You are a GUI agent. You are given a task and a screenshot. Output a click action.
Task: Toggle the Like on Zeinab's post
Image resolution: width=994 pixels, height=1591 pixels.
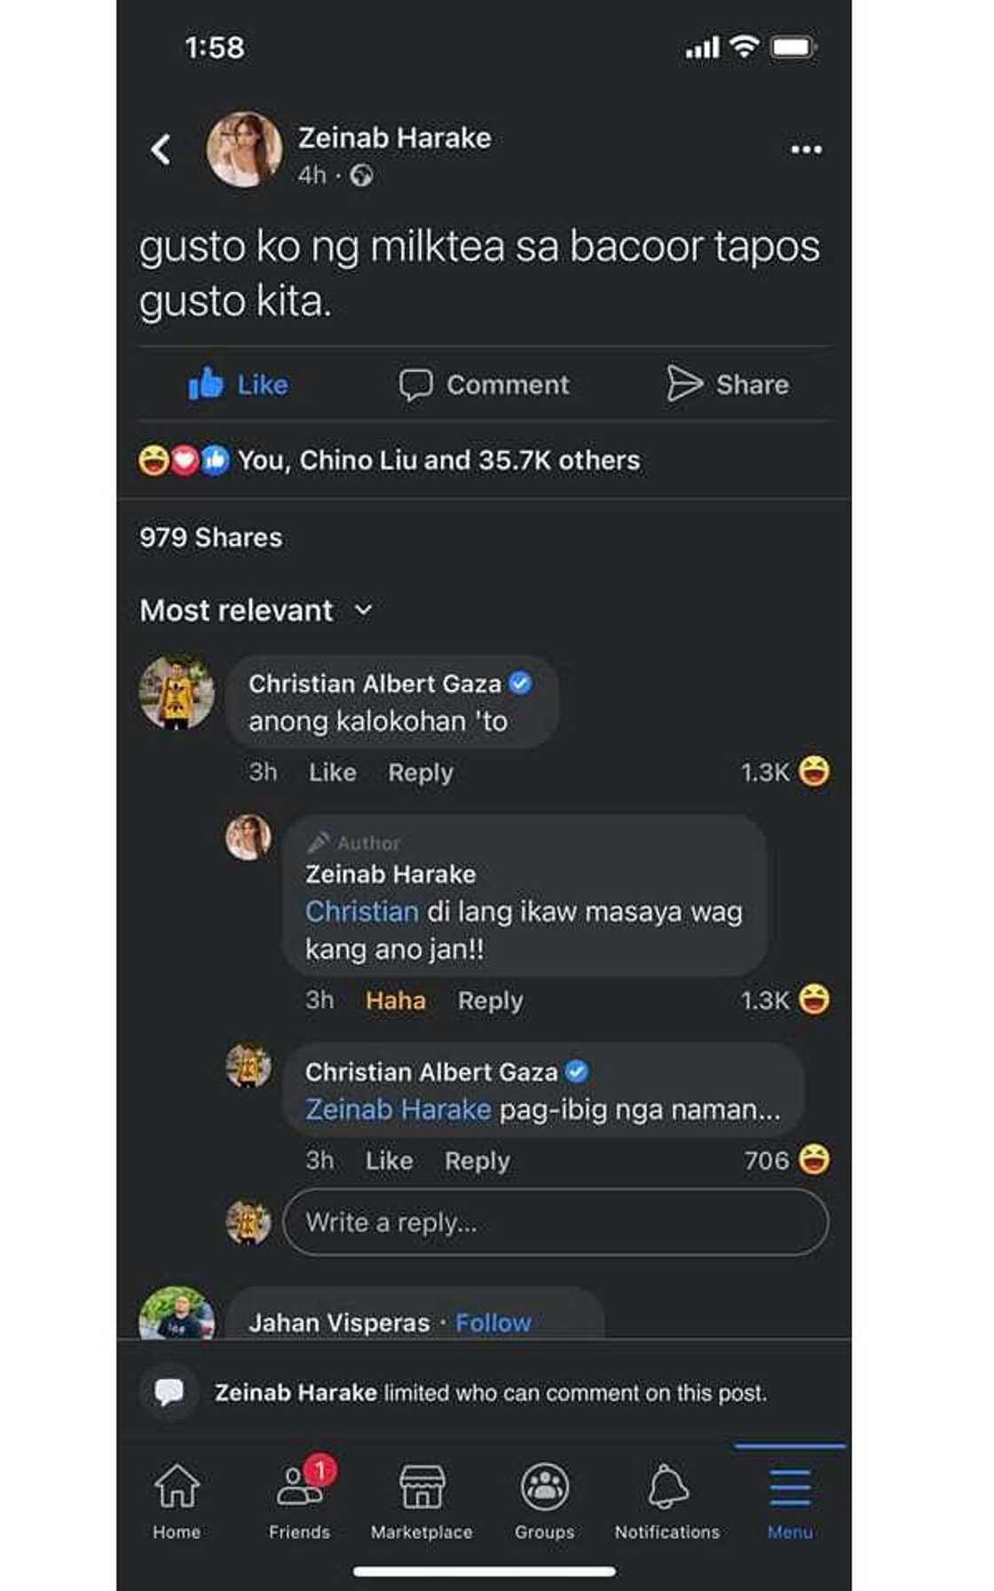pos(238,384)
